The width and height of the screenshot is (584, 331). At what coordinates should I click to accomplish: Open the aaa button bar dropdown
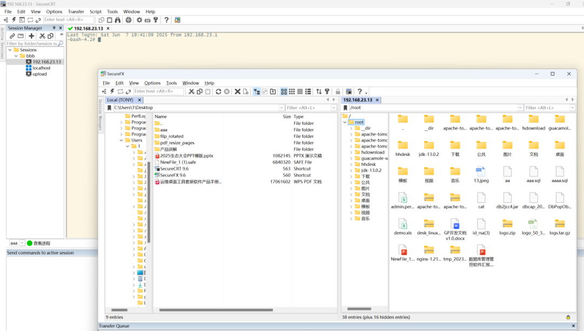[x=22, y=243]
